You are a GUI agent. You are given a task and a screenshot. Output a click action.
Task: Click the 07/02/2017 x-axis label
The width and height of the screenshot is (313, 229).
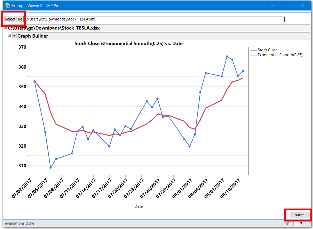21,189
